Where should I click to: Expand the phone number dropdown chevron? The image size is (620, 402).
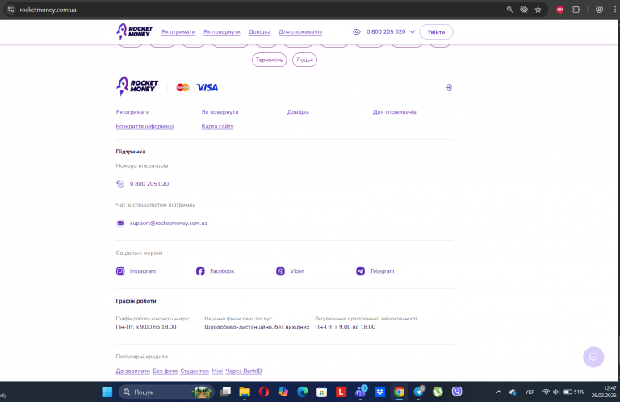pos(412,32)
